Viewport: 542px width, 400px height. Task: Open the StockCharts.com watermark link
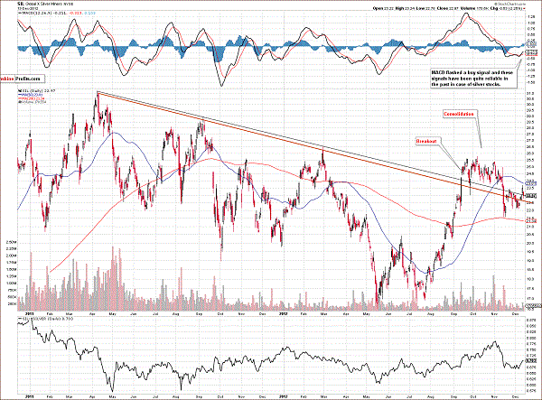(x=515, y=4)
